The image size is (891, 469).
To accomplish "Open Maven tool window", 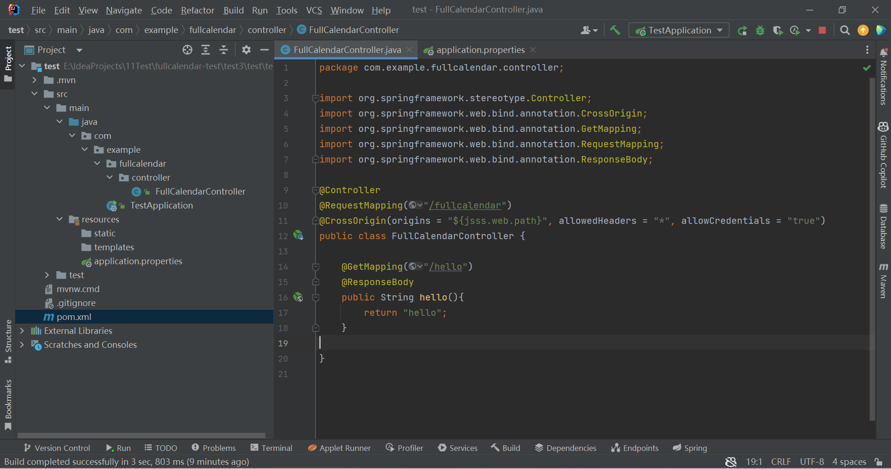I will 883,280.
